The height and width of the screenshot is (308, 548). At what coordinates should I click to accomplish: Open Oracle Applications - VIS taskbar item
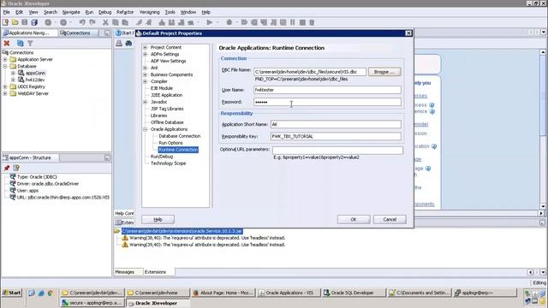tap(289, 293)
